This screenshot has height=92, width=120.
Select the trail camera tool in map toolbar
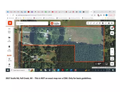103,23
